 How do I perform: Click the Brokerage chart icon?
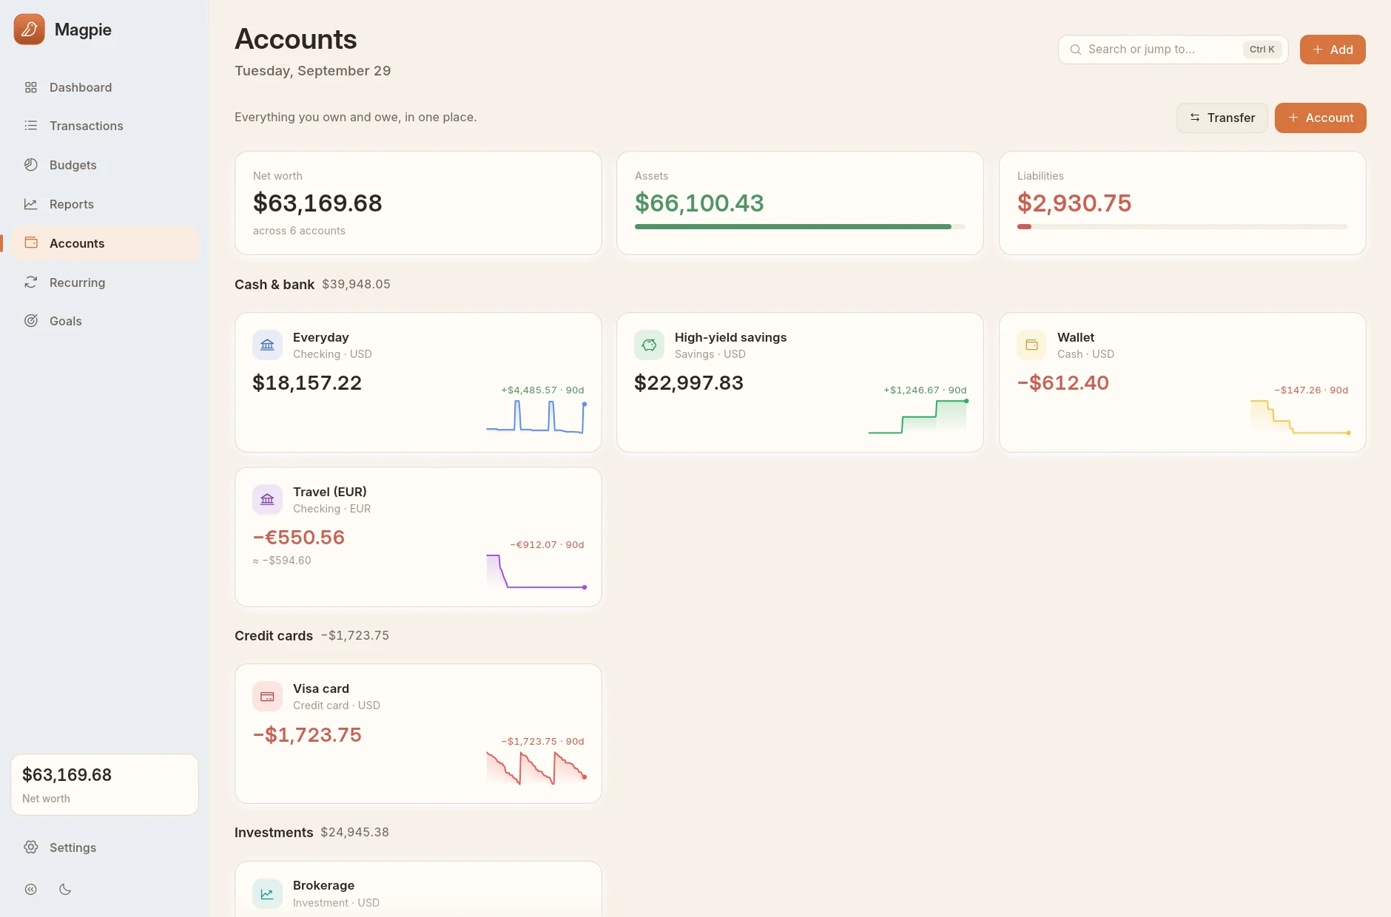click(267, 893)
